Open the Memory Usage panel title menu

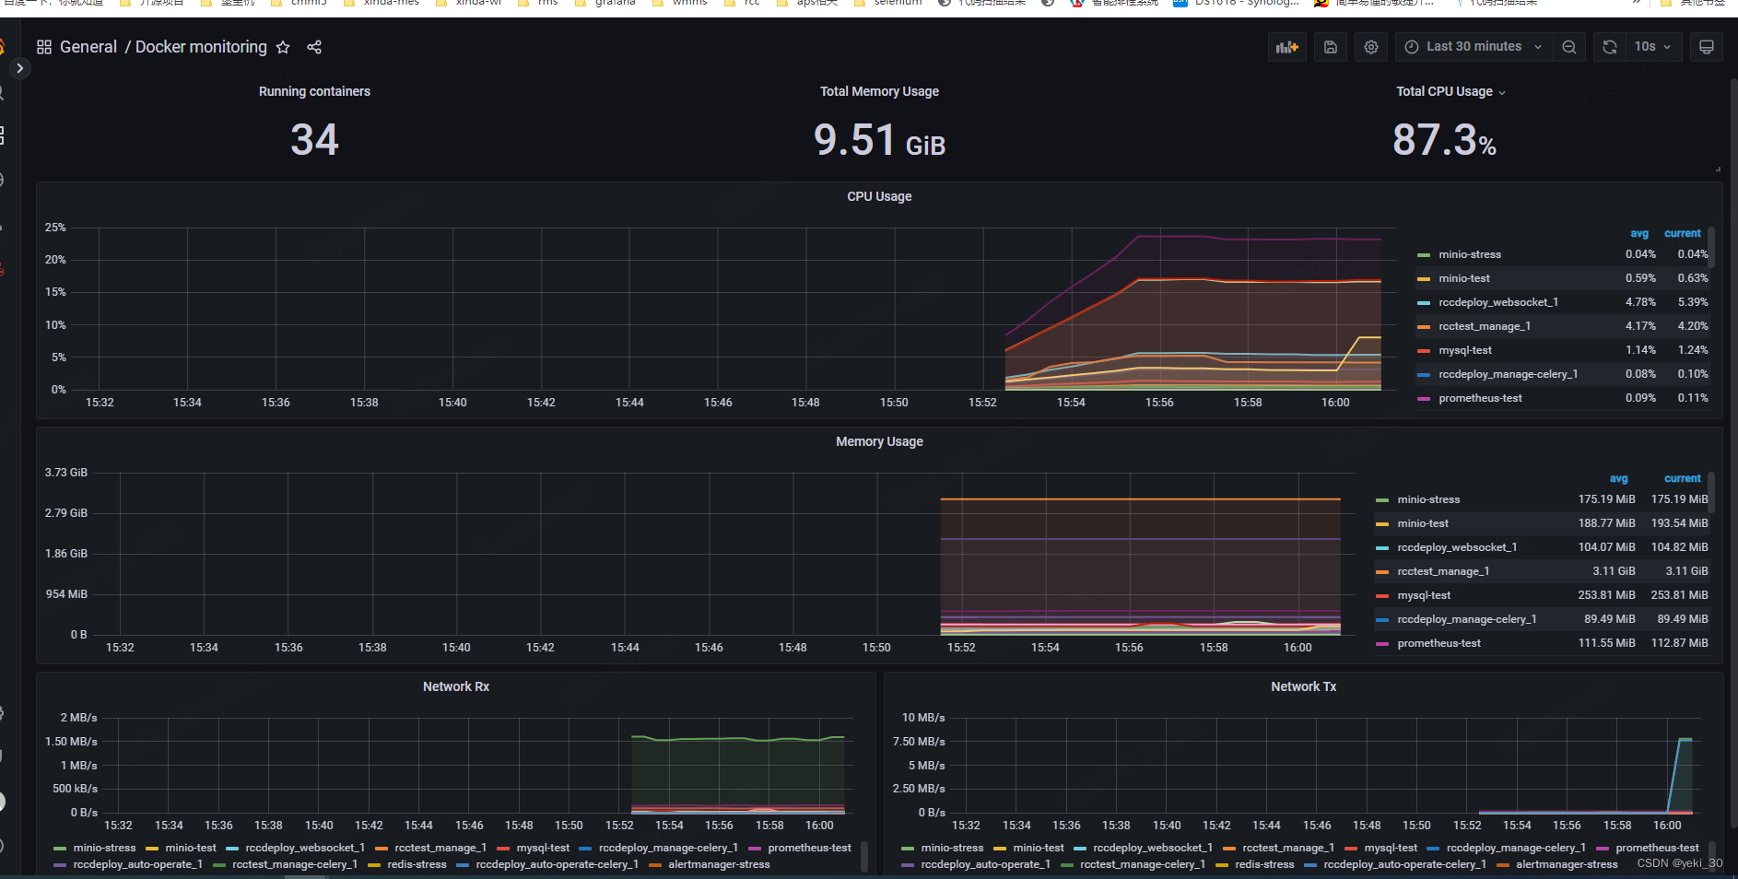click(x=879, y=441)
